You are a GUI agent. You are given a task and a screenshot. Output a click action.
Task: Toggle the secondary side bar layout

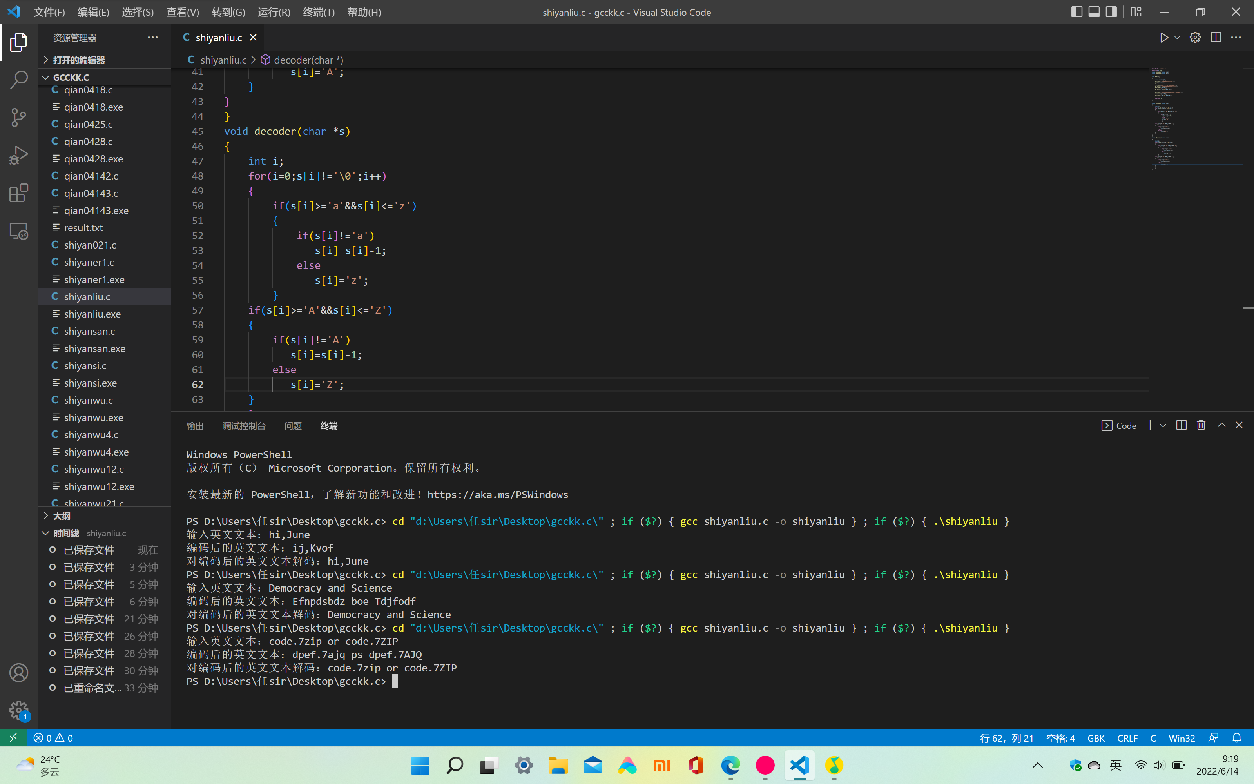[1111, 12]
